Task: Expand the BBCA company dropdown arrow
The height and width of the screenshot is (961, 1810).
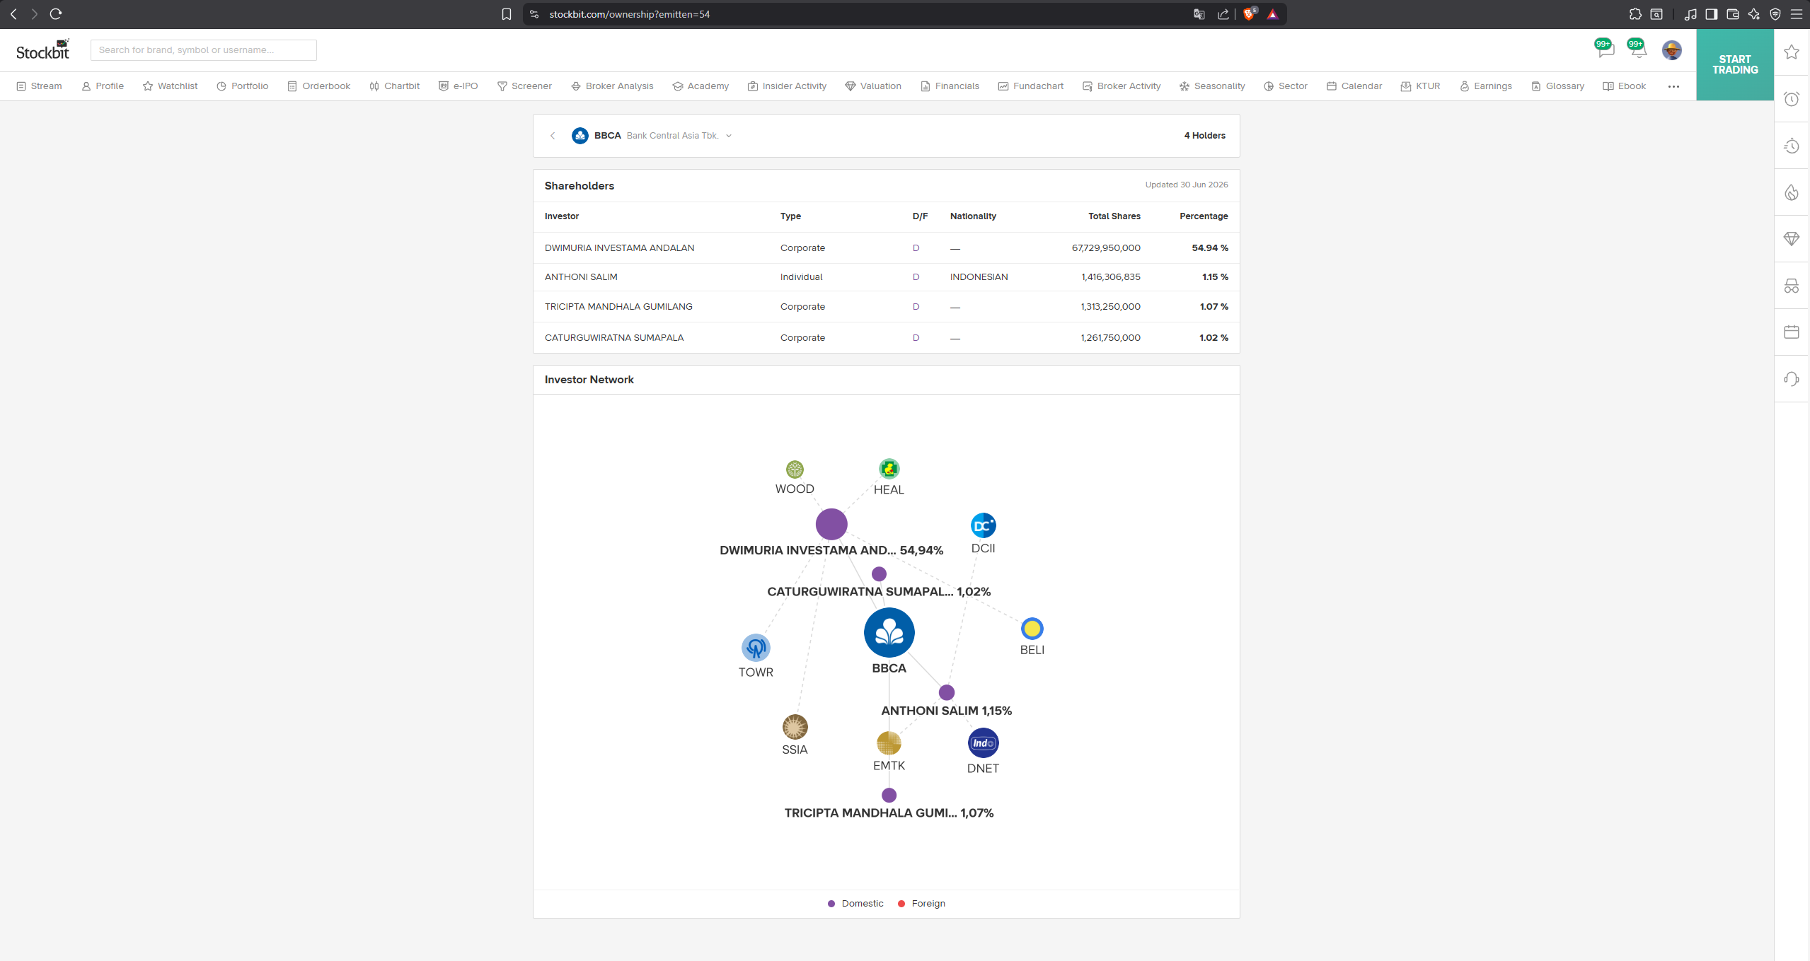Action: coord(729,136)
